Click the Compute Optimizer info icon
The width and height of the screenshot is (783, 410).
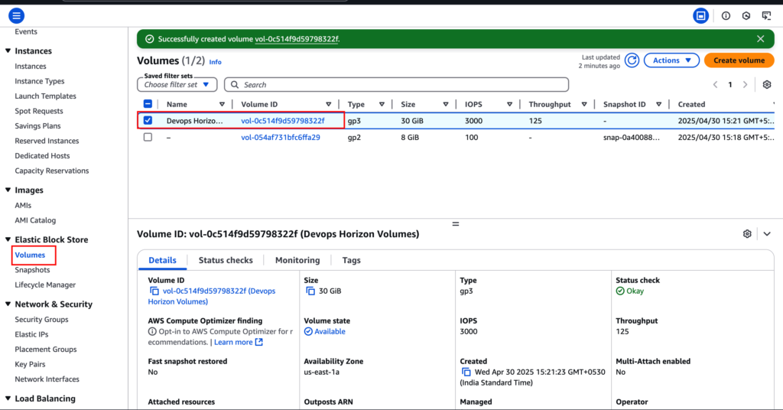point(152,332)
